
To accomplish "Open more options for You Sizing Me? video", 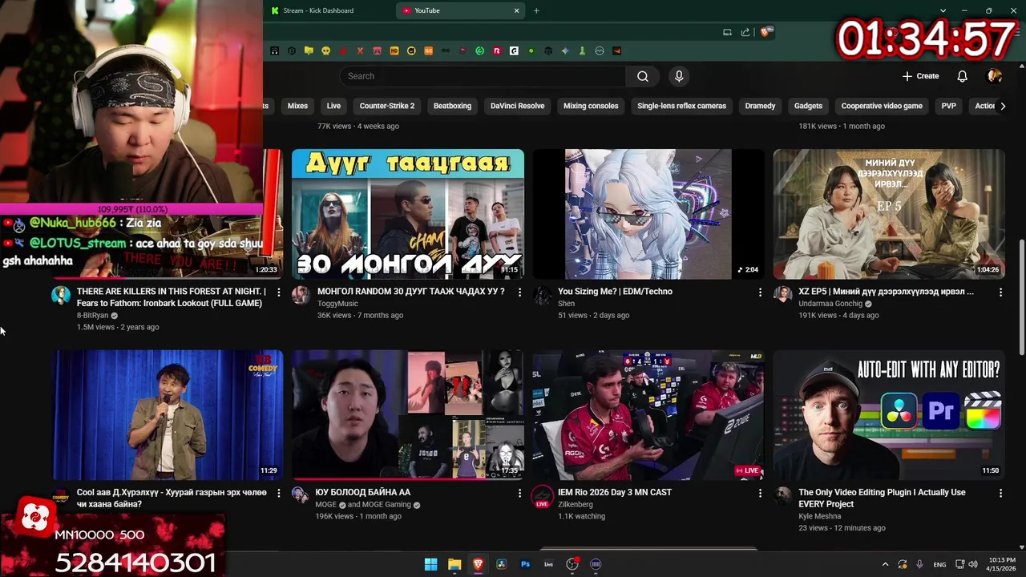I will (x=760, y=293).
